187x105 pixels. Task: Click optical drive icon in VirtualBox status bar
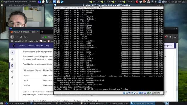(x=127, y=93)
